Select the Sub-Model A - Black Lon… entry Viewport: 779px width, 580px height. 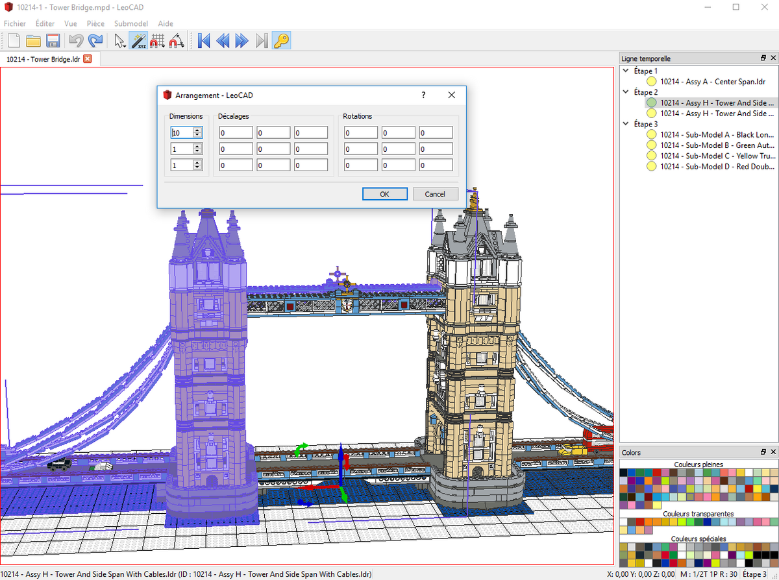click(718, 134)
